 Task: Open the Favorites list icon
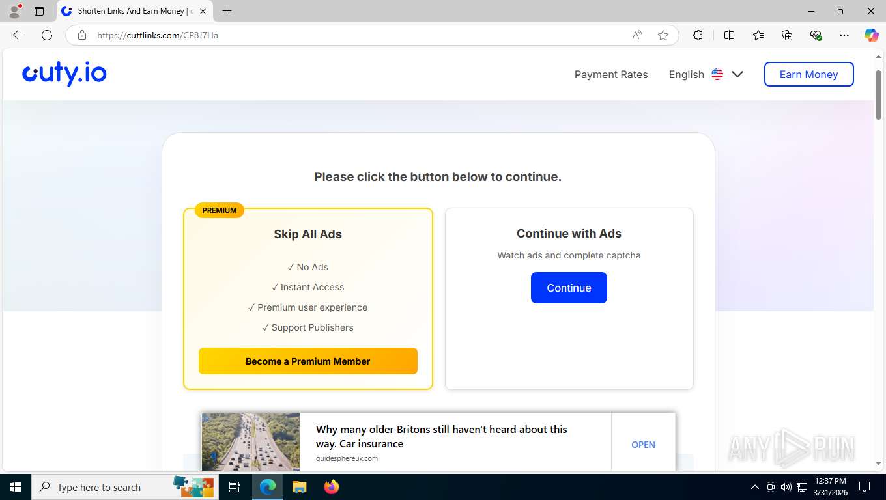(758, 35)
